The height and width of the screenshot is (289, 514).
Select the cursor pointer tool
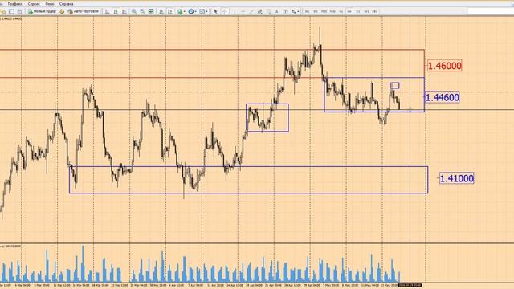click(216, 11)
